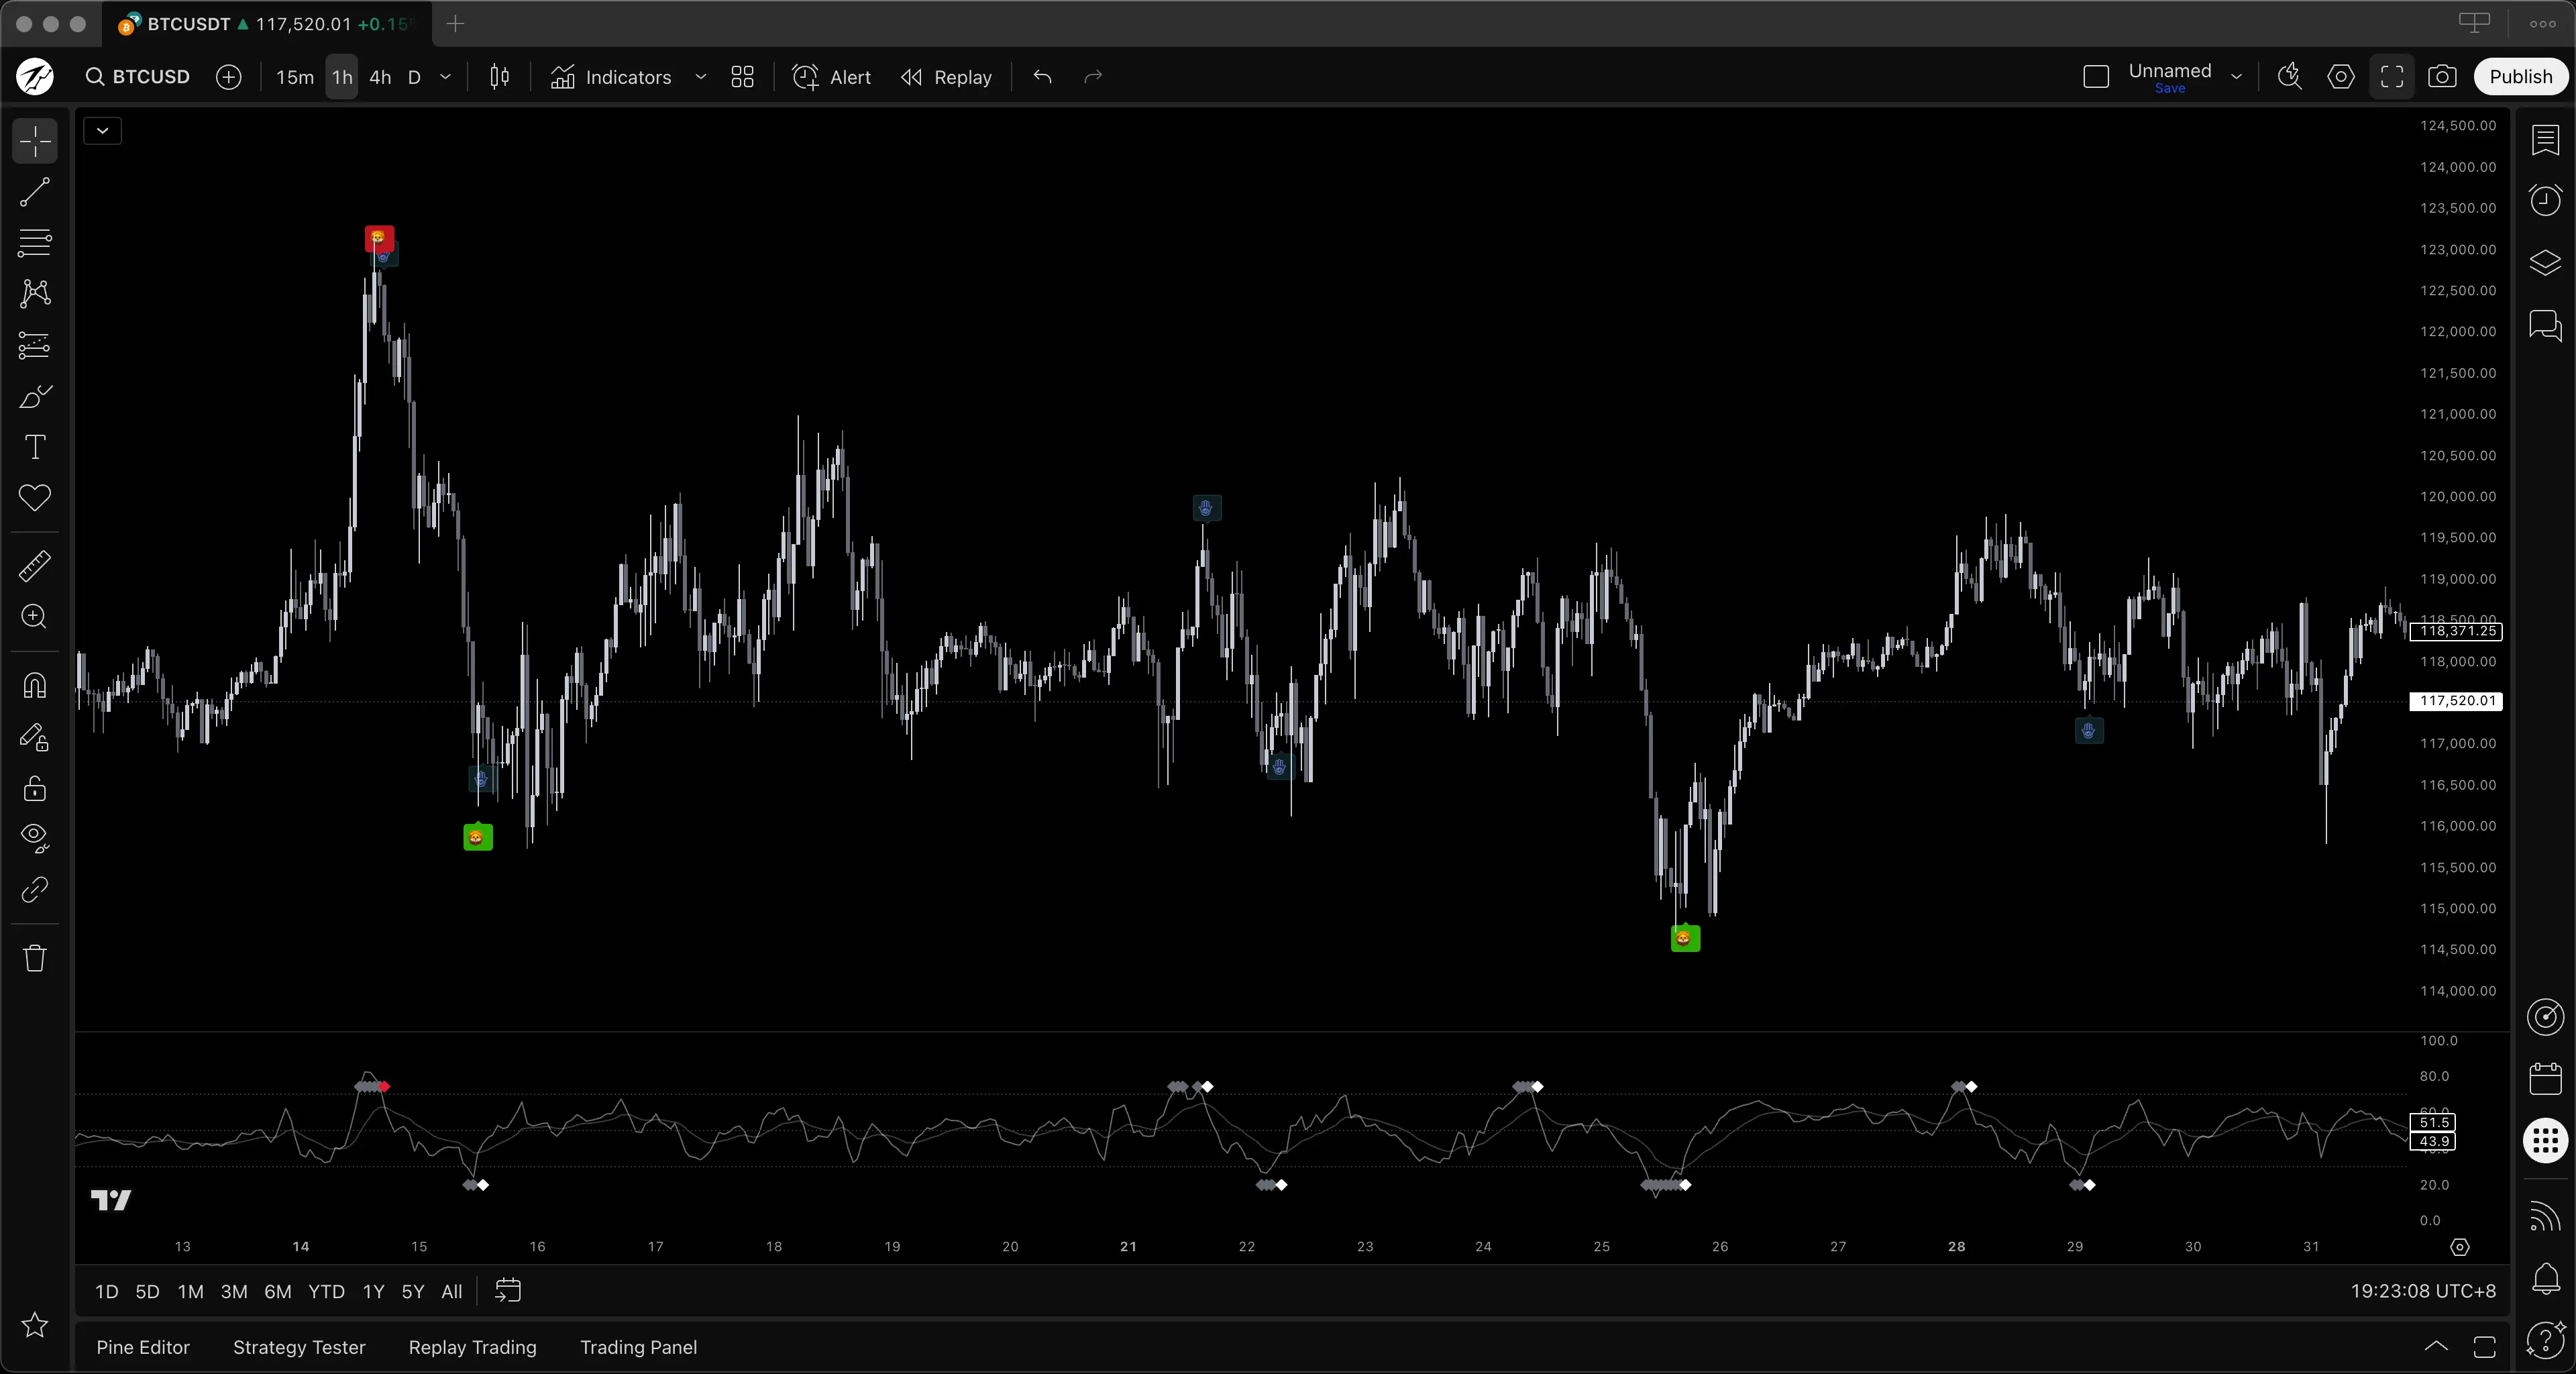Toggle hide all drawings with the eye icon
Image resolution: width=2576 pixels, height=1374 pixels.
(x=34, y=838)
